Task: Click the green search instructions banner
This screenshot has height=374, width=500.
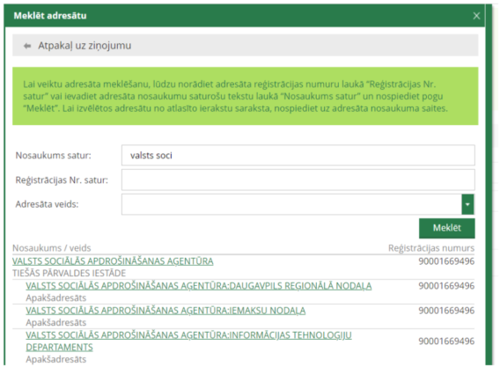Action: [246, 96]
